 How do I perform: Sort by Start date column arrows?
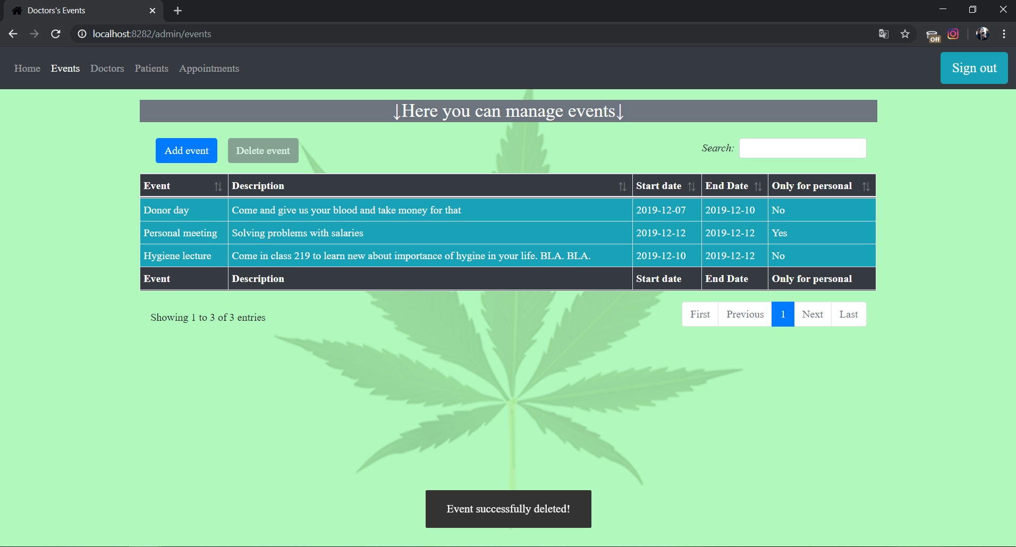click(691, 186)
